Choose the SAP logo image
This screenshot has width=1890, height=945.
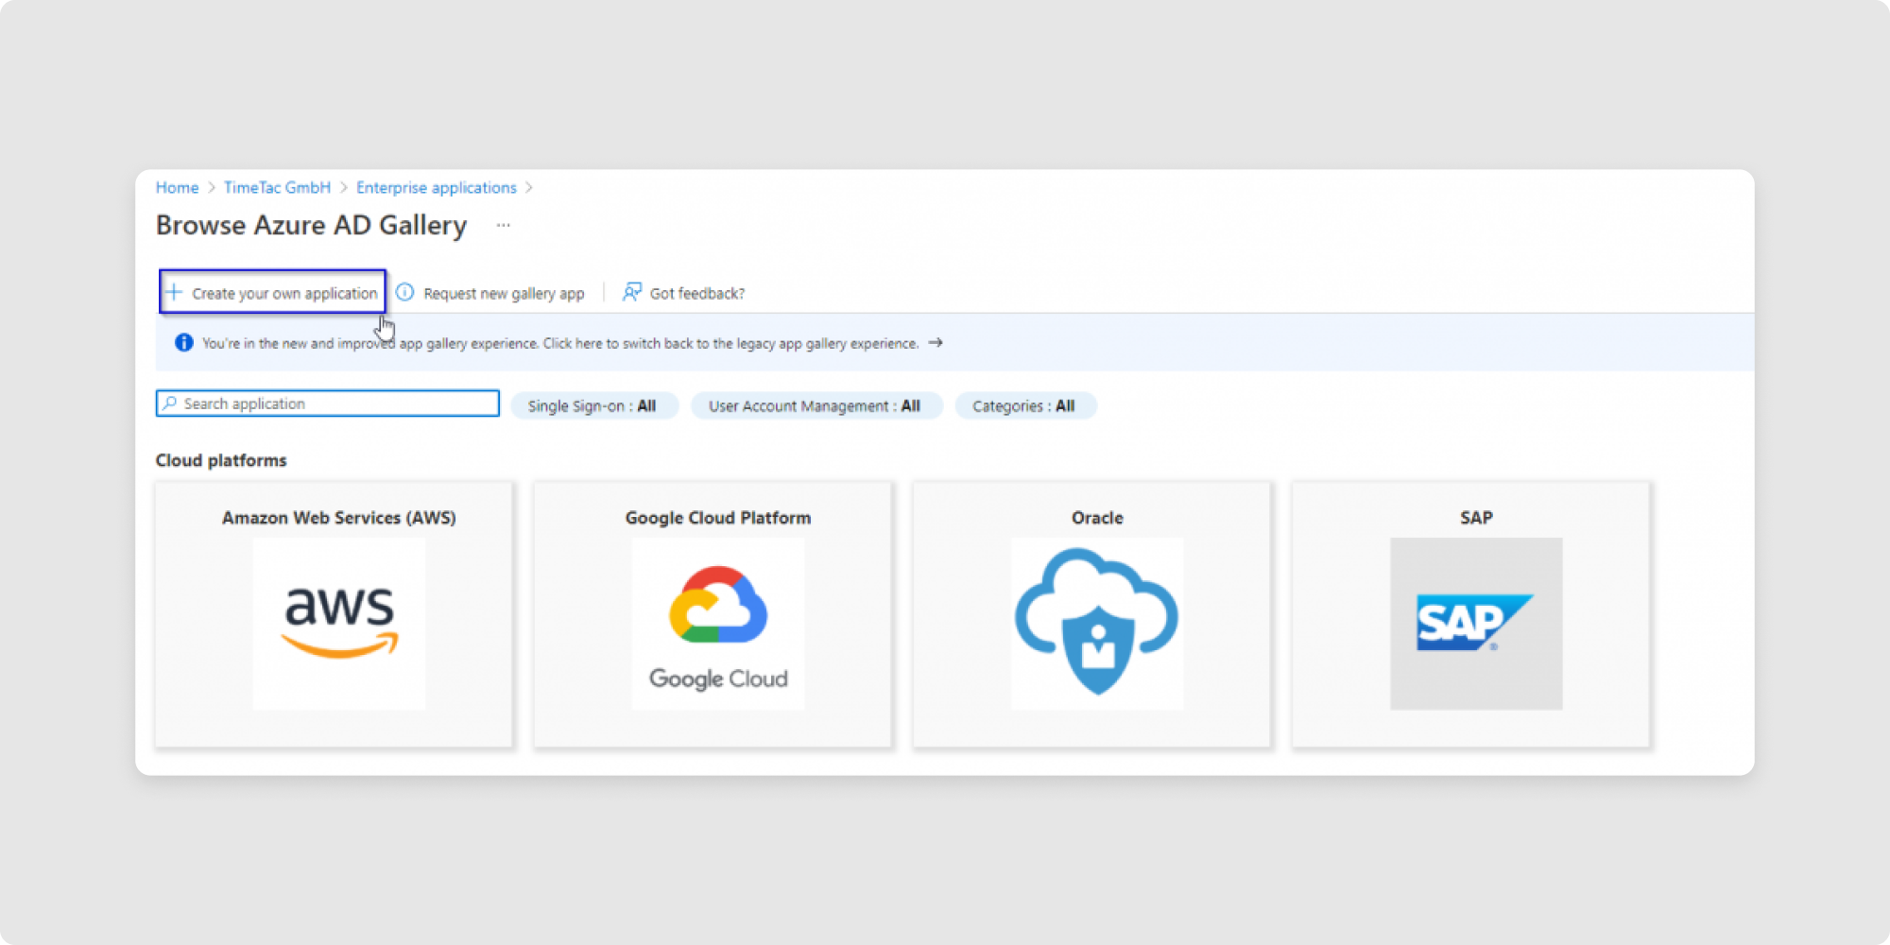(x=1475, y=624)
